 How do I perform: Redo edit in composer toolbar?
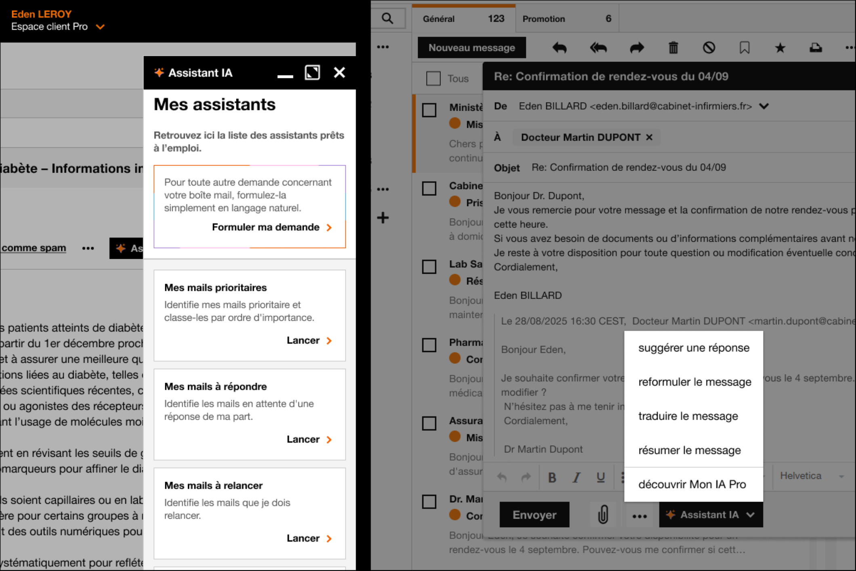point(526,477)
